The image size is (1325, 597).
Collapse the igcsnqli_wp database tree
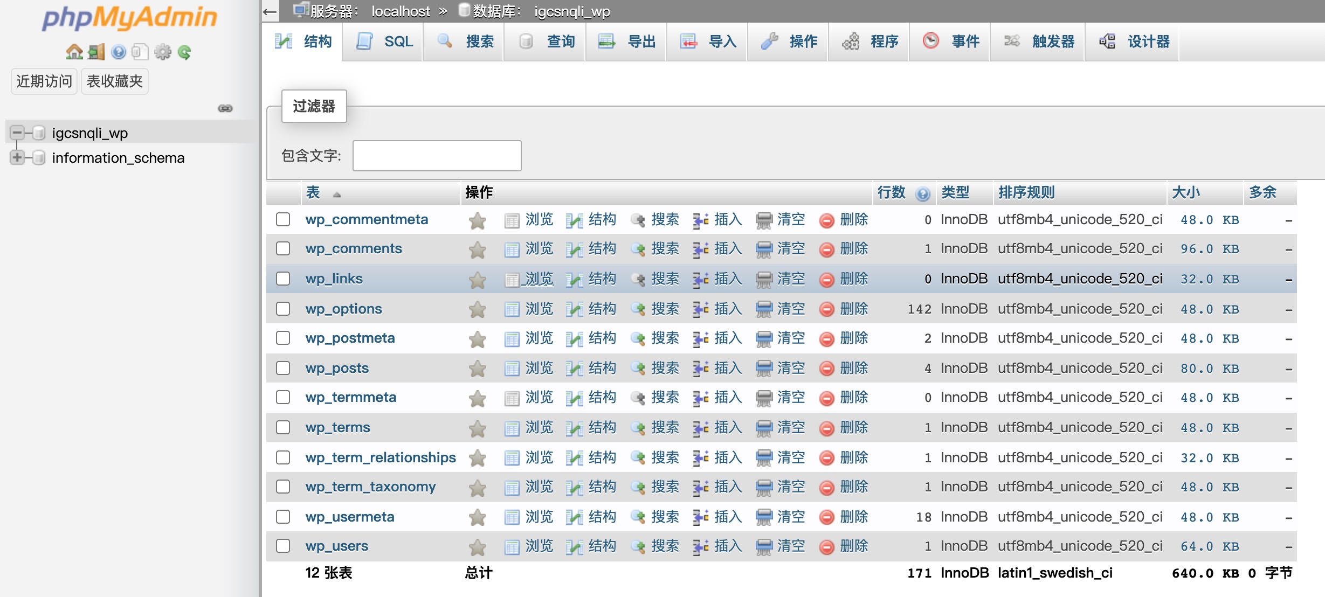point(17,133)
